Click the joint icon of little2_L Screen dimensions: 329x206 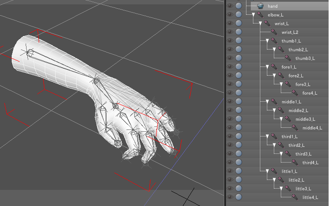pos(281,180)
